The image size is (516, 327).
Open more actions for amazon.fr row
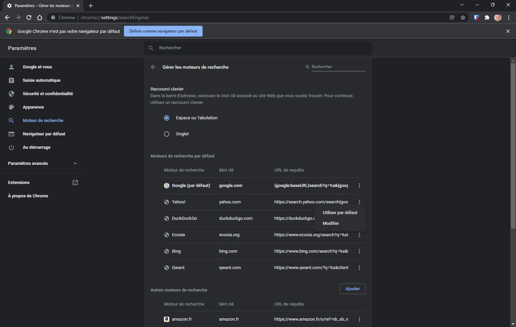[x=359, y=319]
